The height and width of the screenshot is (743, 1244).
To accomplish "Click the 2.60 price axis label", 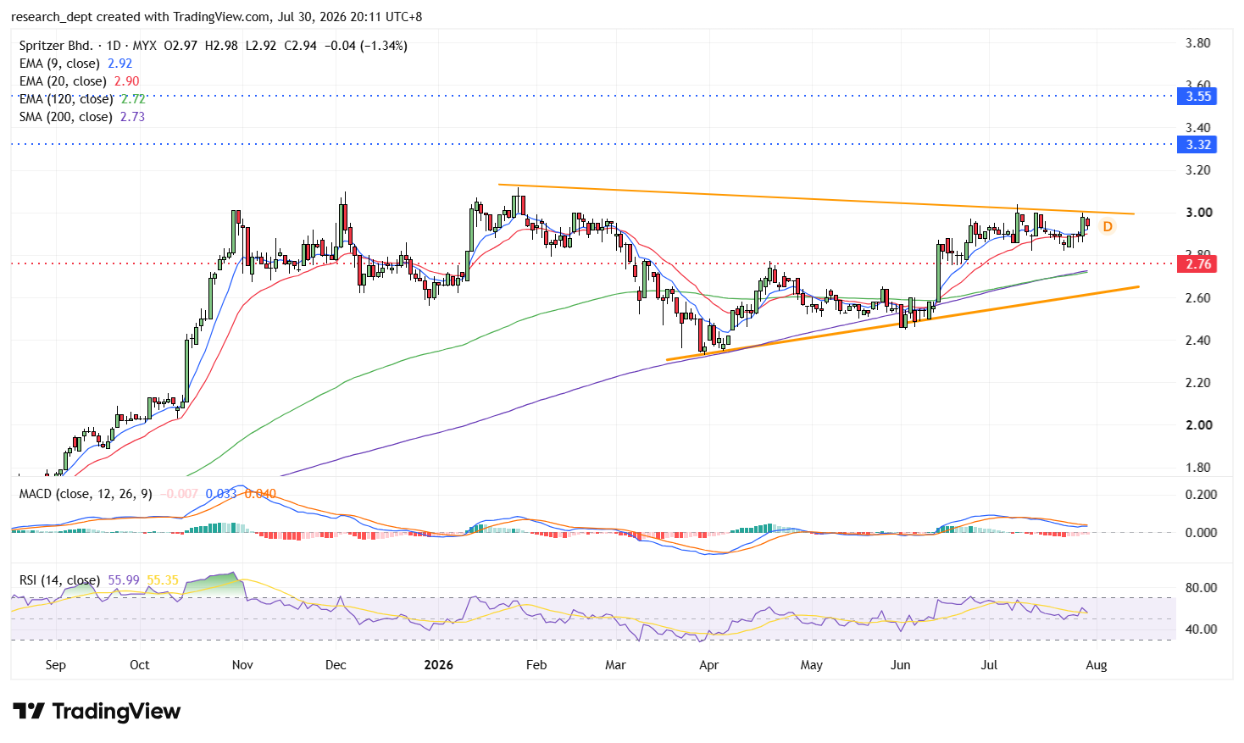I will [1197, 298].
